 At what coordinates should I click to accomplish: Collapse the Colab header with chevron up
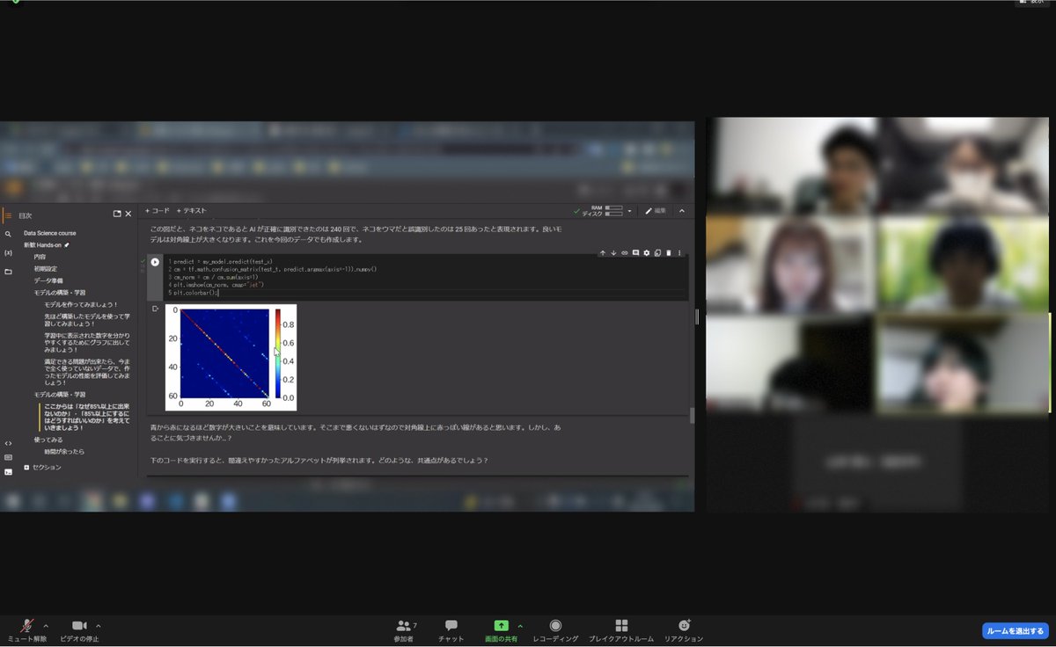click(x=681, y=211)
